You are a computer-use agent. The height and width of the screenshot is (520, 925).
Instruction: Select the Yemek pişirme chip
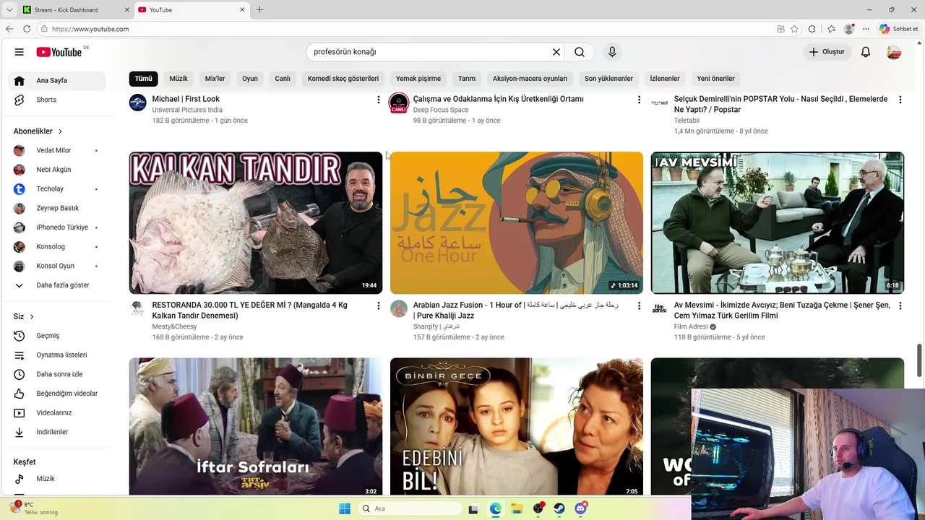pos(418,79)
